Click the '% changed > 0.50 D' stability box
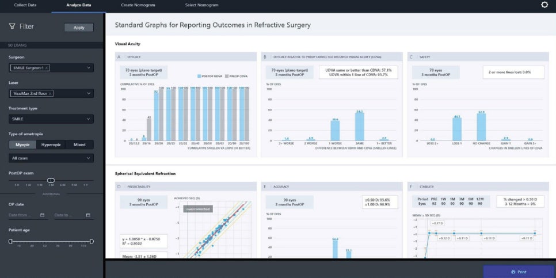This screenshot has height=278, width=556. (x=520, y=202)
